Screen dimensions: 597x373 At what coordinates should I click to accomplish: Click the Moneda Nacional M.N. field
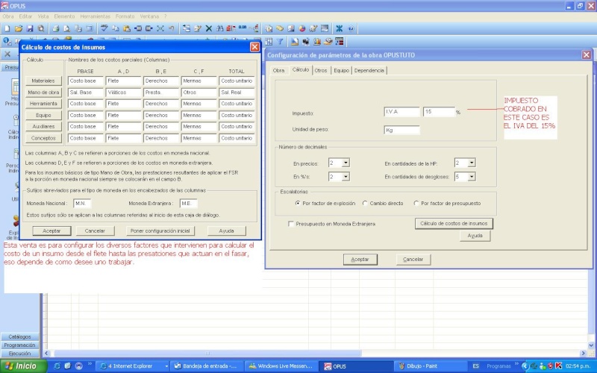click(82, 203)
